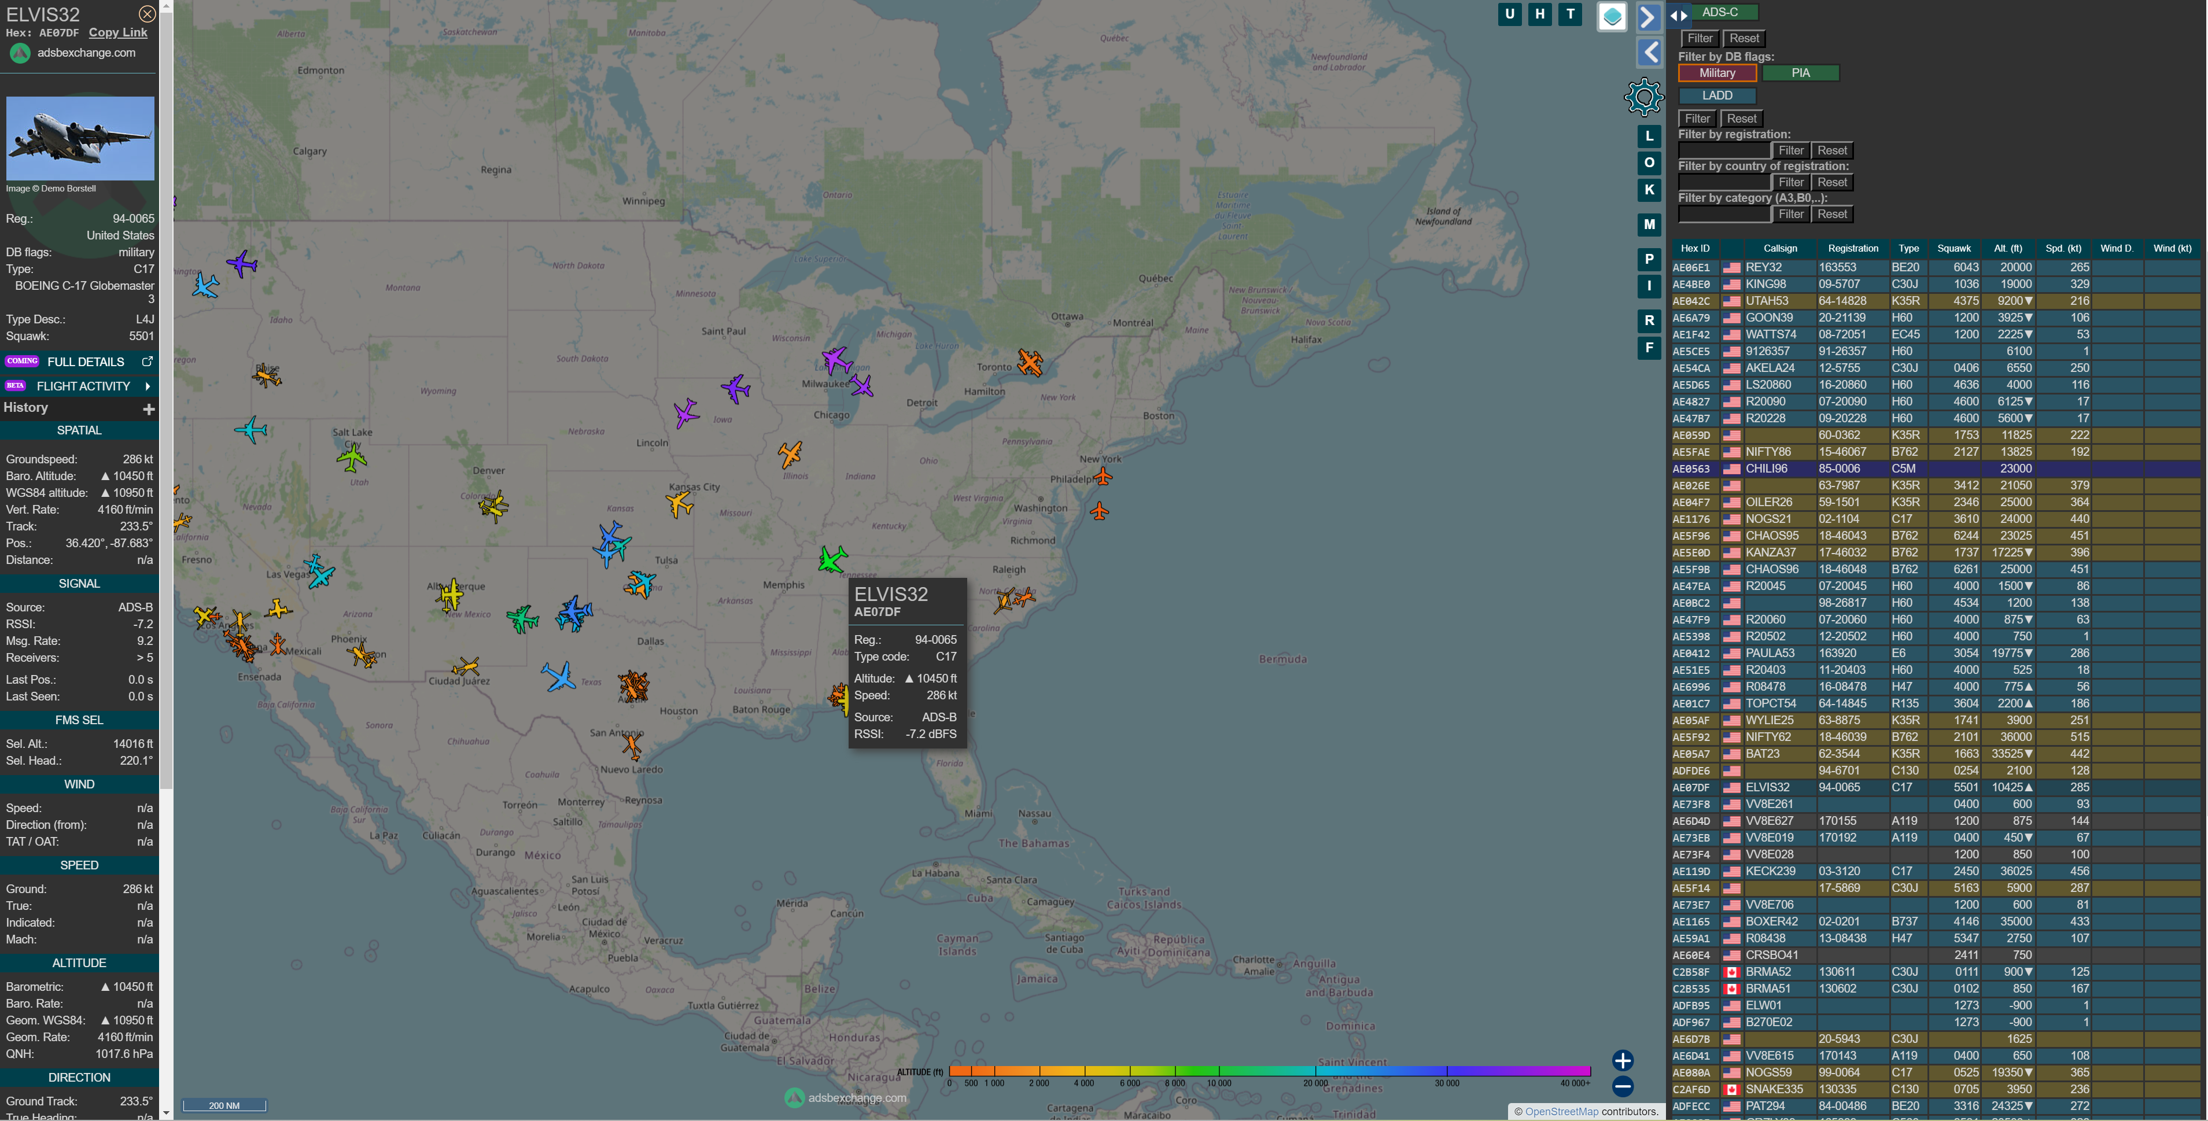Open FULL DETAILS for ELVIS32
2208x1121 pixels.
tap(79, 362)
